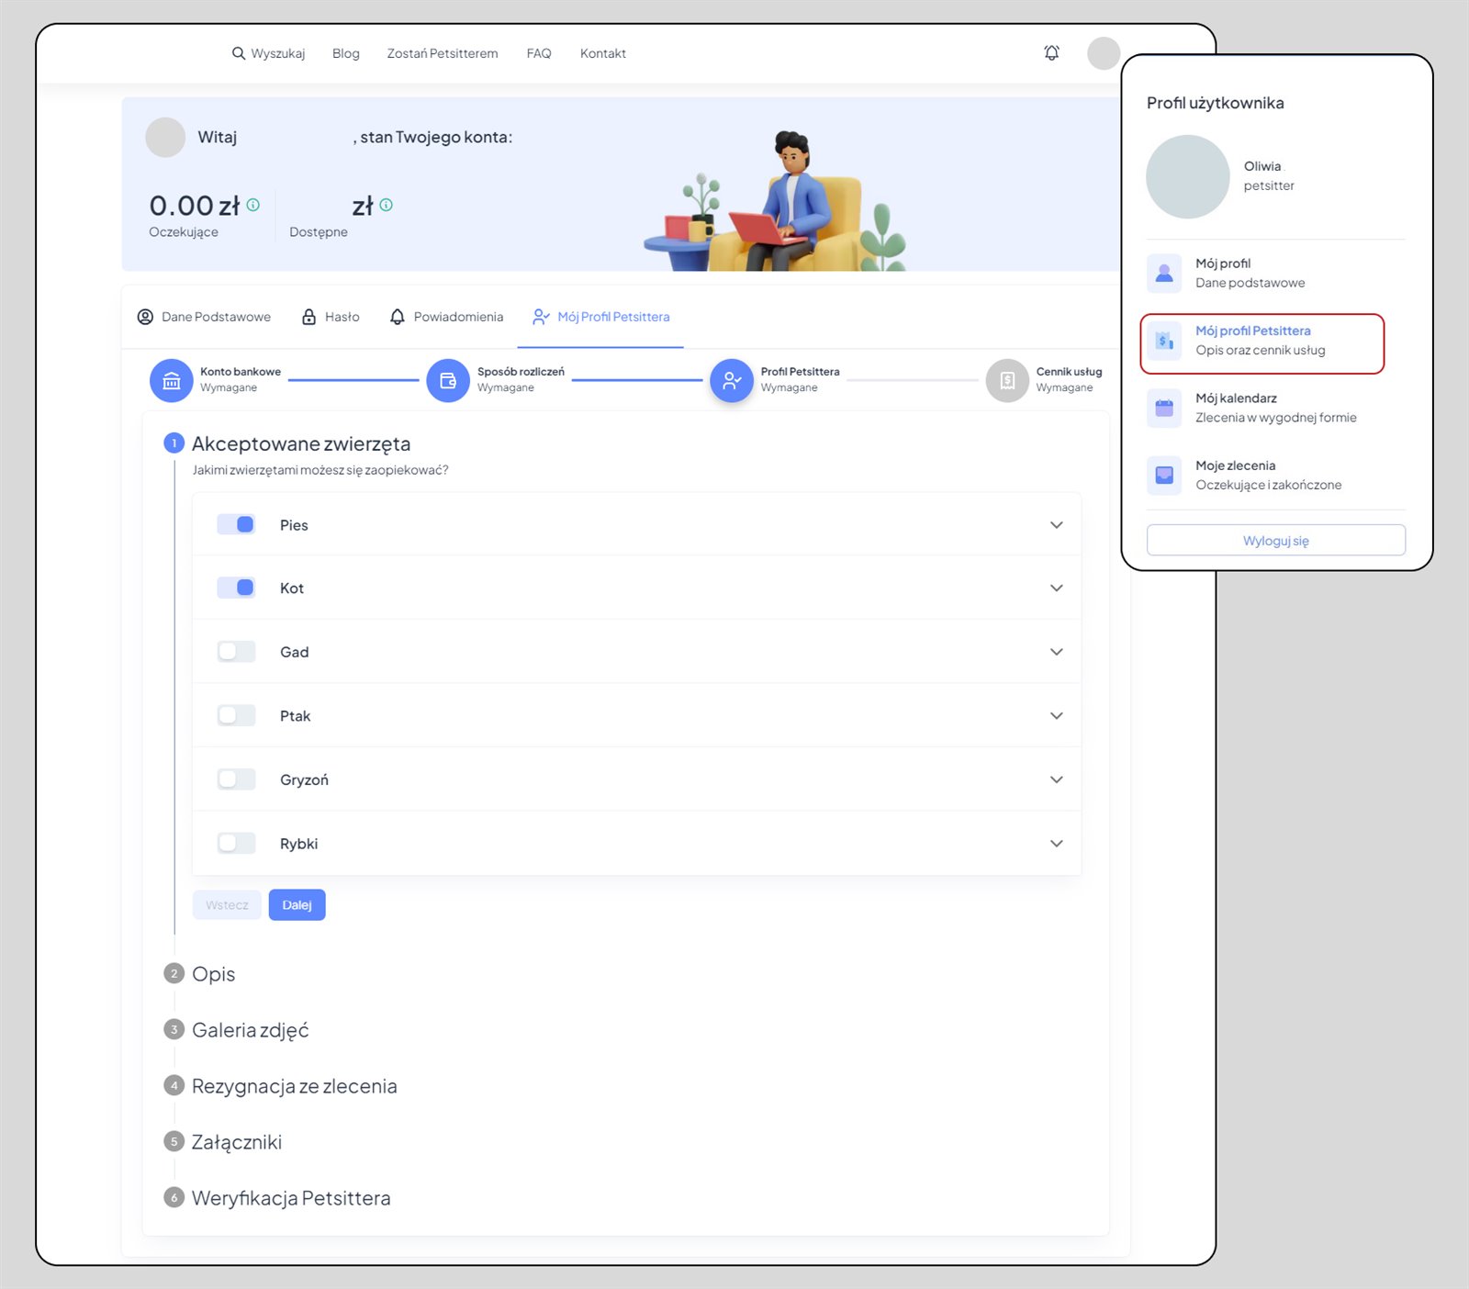Click the Sposób rozliczeń wallet icon
Viewport: 1469px width, 1289px height.
point(448,380)
